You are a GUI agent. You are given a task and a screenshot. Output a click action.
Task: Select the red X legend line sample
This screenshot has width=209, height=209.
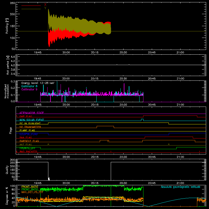[x=31, y=5]
